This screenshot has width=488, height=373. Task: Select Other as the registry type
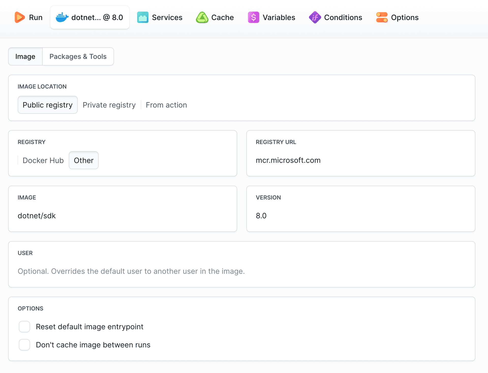click(83, 160)
